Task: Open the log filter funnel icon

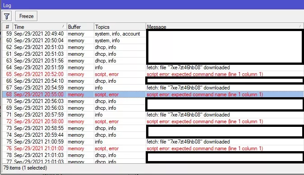Action: (x=7, y=16)
